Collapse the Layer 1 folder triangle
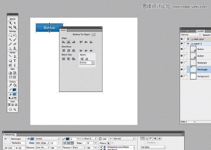Screen dimensions: 211x150 pyautogui.click(x=188, y=44)
